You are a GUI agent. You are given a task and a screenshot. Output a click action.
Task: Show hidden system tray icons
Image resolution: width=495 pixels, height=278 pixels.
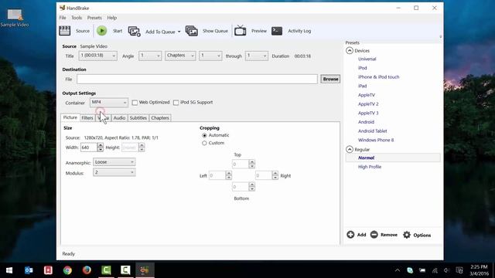pos(398,270)
